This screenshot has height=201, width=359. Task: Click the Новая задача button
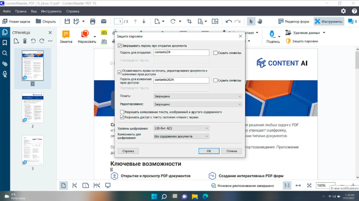point(16,22)
